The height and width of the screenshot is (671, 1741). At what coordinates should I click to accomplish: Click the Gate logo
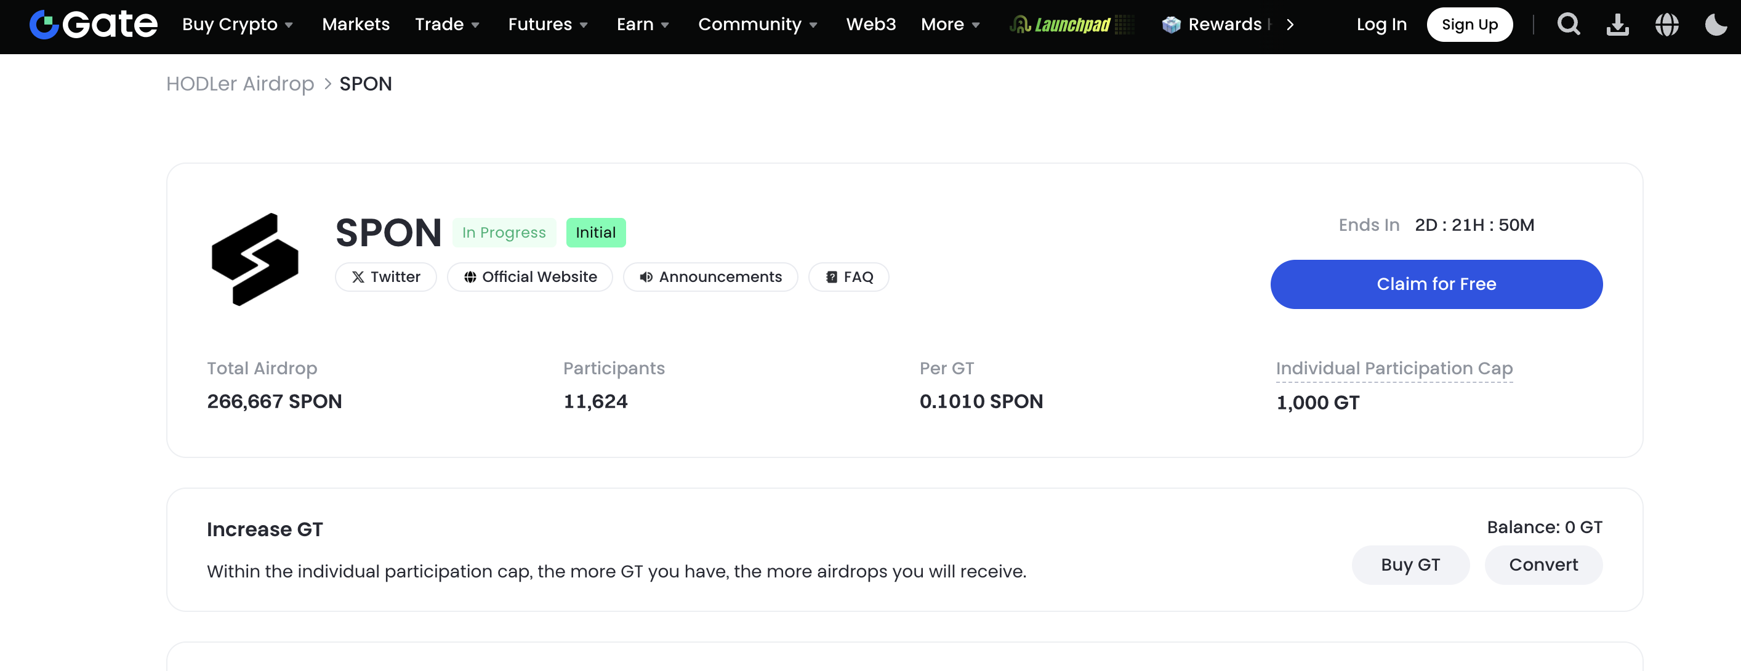click(x=94, y=25)
